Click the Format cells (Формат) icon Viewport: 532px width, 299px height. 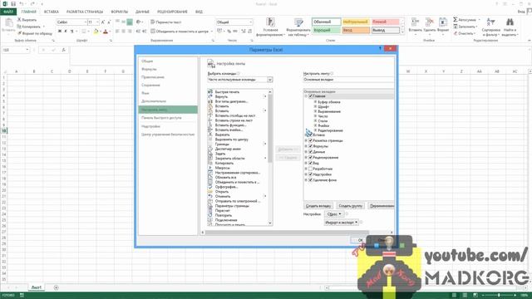[x=443, y=22]
